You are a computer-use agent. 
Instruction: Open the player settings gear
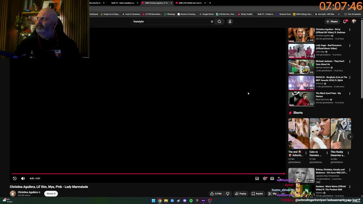[265, 178]
